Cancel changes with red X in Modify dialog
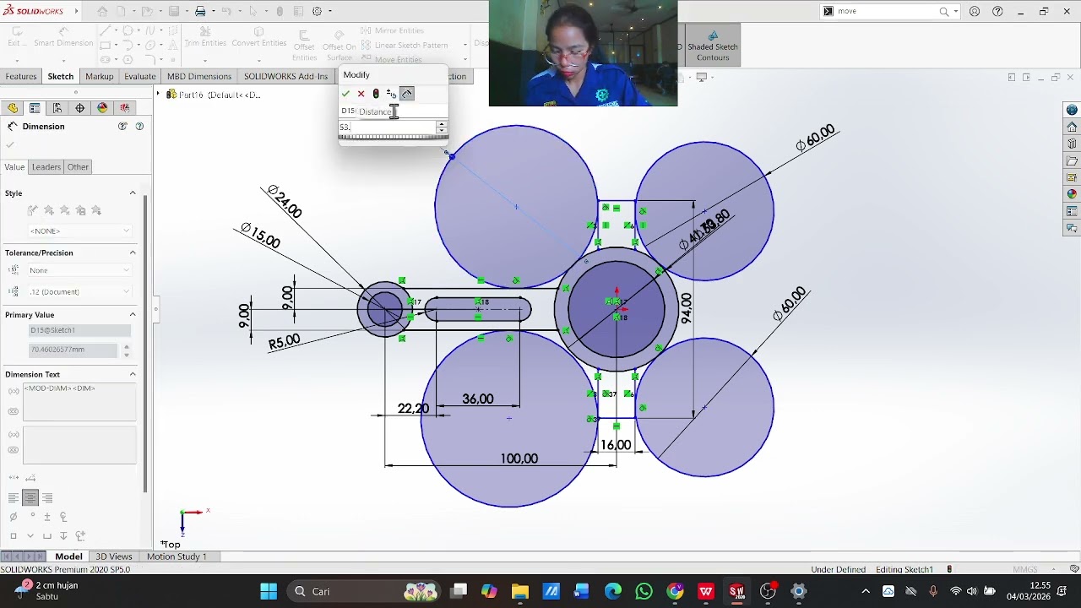This screenshot has width=1081, height=608. (361, 94)
